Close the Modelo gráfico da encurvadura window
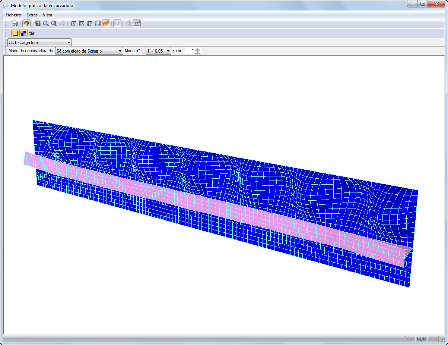The image size is (448, 345). 436,4
